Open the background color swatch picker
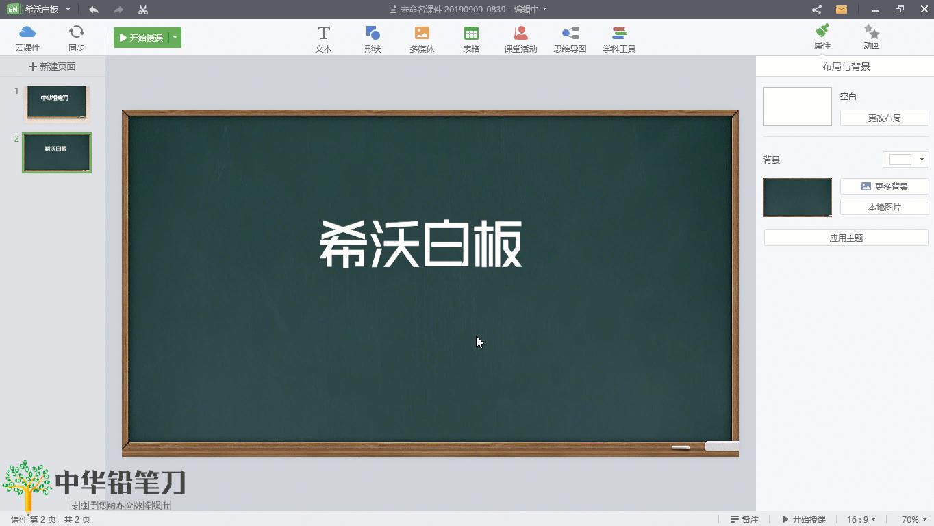The height and width of the screenshot is (526, 934). [x=905, y=159]
